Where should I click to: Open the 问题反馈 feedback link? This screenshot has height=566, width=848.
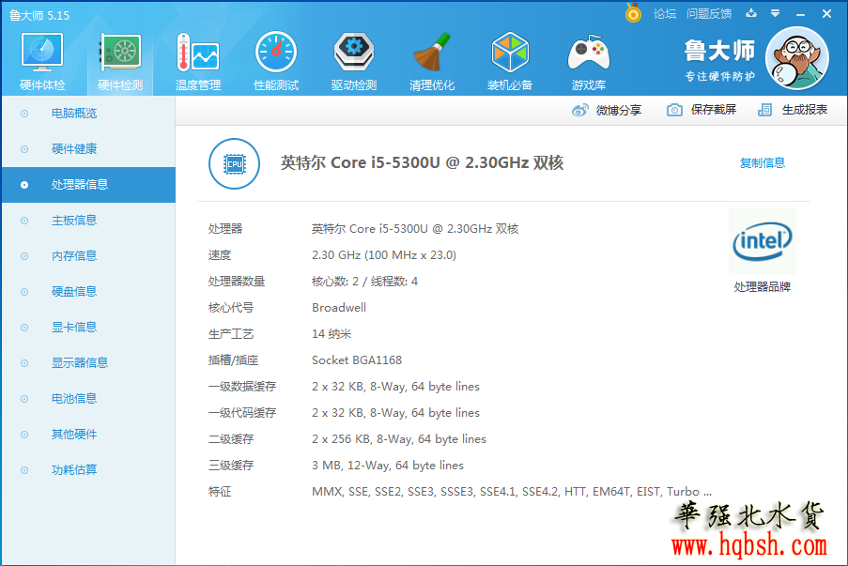(709, 14)
